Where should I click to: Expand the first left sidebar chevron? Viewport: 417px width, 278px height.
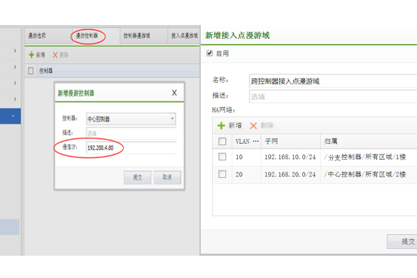(x=15, y=51)
